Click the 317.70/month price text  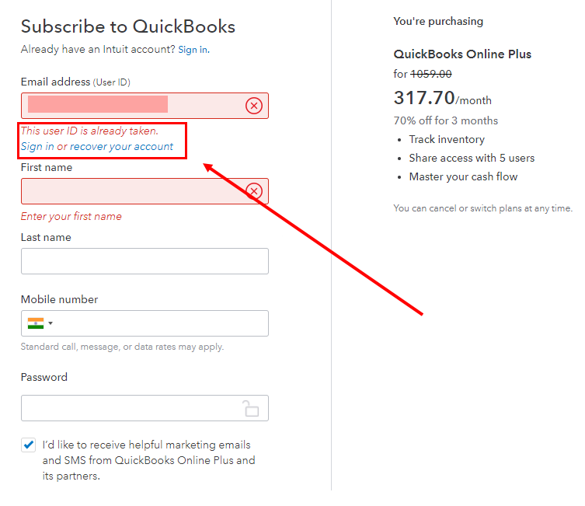(442, 98)
